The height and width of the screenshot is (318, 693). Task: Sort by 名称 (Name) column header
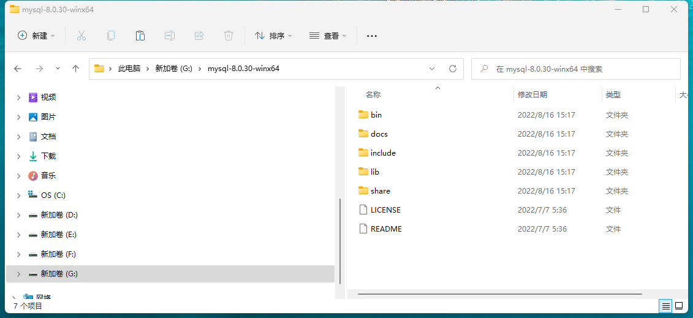coord(373,94)
